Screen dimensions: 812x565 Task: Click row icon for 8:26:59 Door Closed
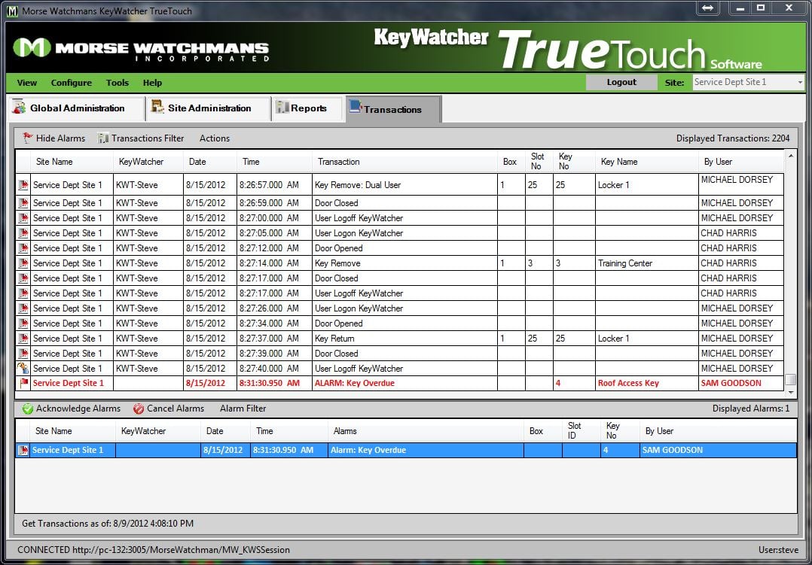pyautogui.click(x=23, y=203)
